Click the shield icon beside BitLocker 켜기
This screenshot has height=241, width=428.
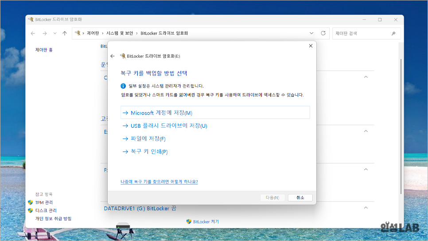click(x=189, y=221)
